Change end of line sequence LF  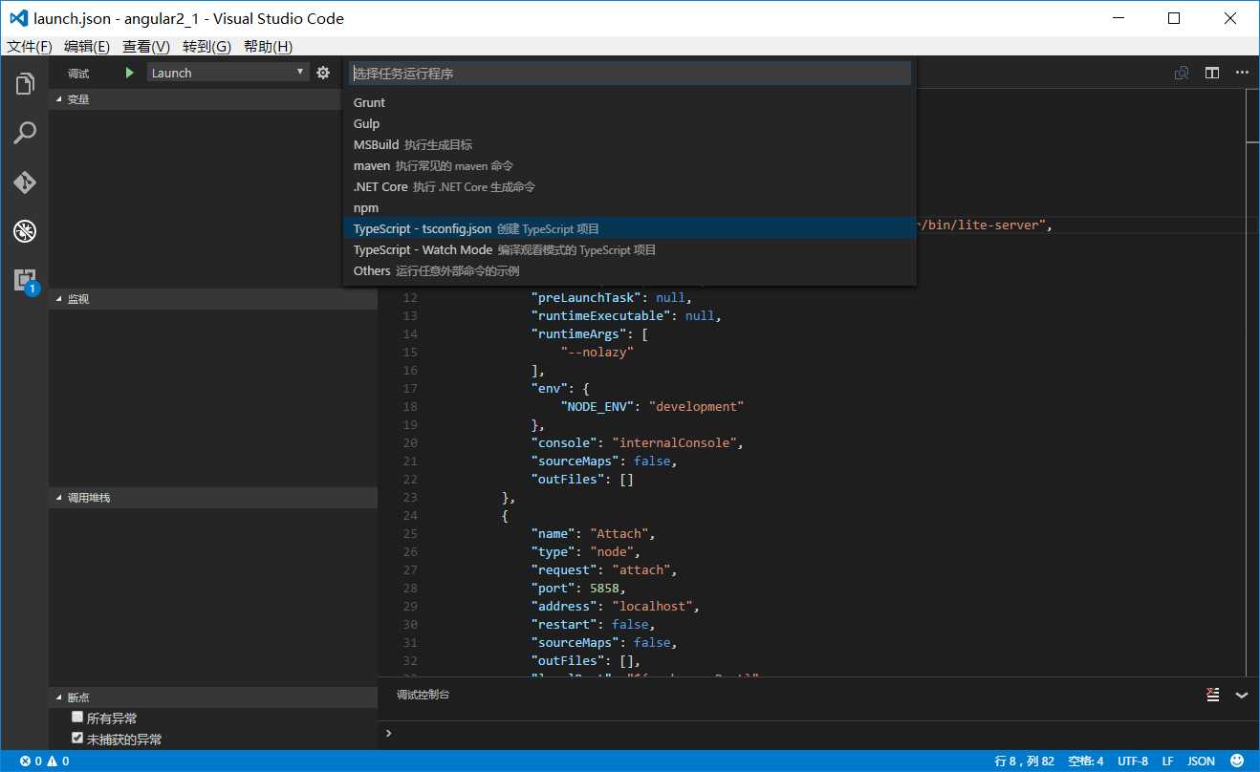pyautogui.click(x=1167, y=761)
